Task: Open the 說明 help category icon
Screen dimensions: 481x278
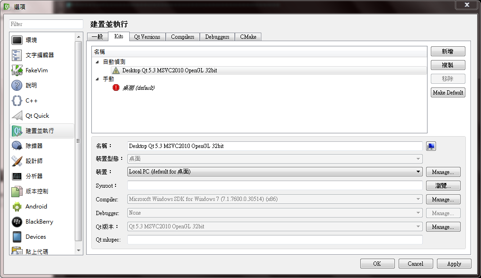Action: point(17,85)
